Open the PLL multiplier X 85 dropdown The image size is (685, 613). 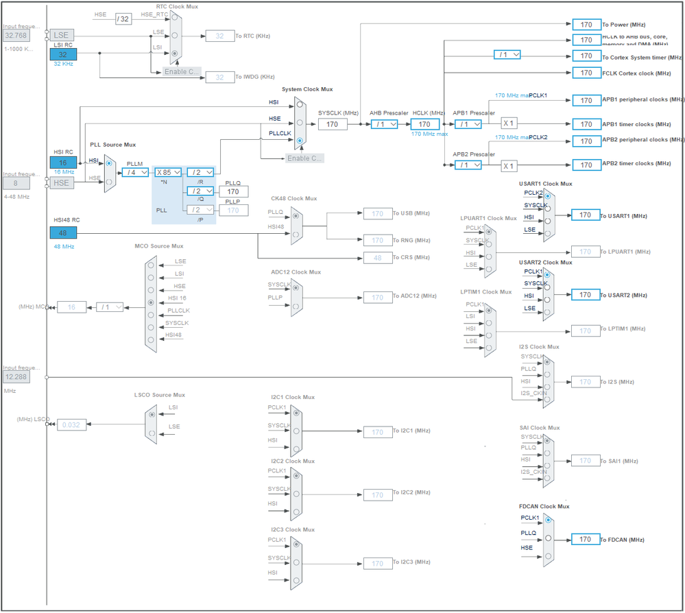pos(168,173)
